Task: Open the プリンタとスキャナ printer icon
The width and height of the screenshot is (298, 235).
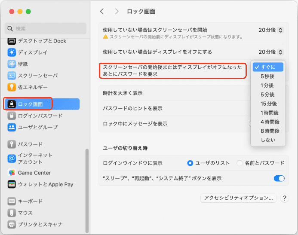Action: coord(12,224)
